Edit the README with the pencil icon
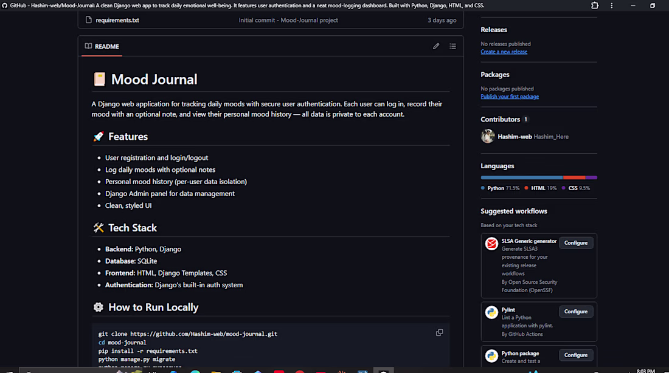The width and height of the screenshot is (669, 373). (x=436, y=46)
